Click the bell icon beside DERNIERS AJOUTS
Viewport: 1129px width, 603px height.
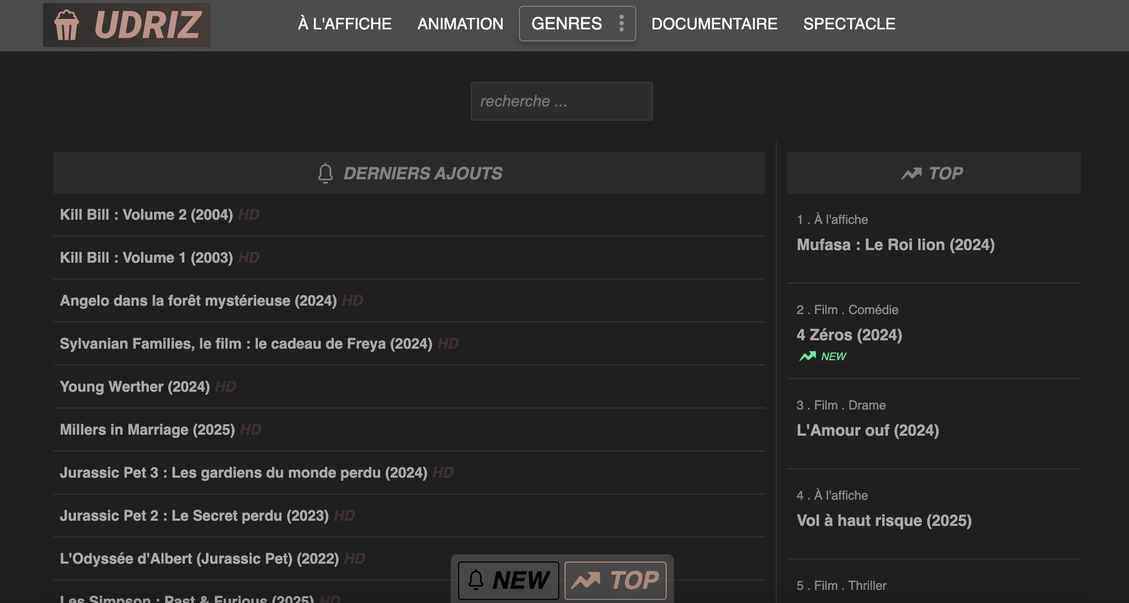(325, 173)
